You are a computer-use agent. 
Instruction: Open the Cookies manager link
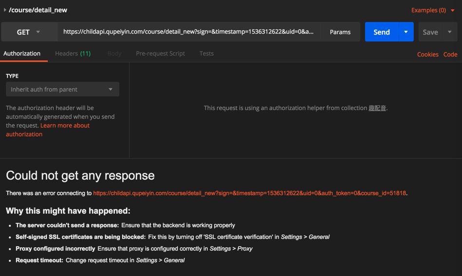pos(427,54)
